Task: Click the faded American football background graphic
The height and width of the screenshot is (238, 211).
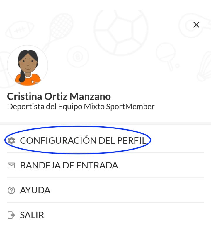Action: click(x=20, y=30)
